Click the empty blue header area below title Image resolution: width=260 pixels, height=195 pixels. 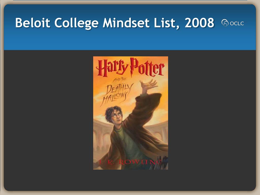130,41
